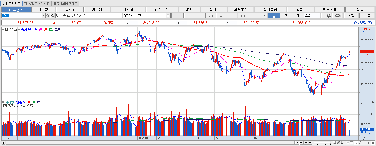Click the stop button in bottom bar
The image size is (376, 146).
point(306,143)
